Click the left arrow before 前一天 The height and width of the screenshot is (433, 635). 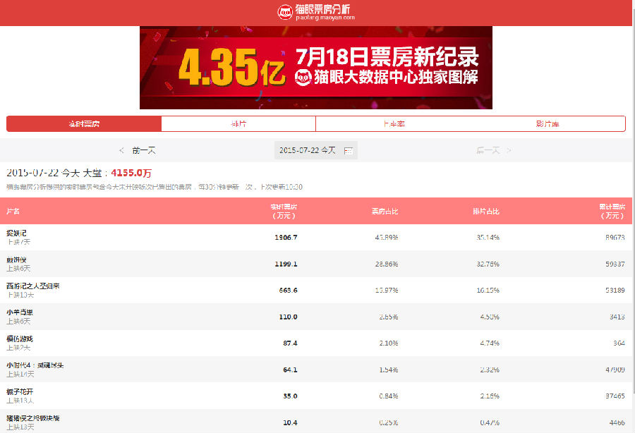pos(121,150)
